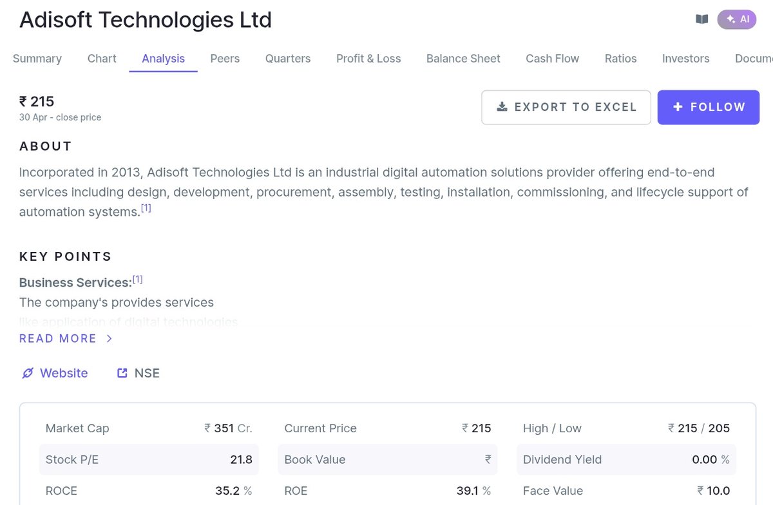Follow Adisoft Technologies with Follow button
This screenshot has width=773, height=505.
point(709,107)
